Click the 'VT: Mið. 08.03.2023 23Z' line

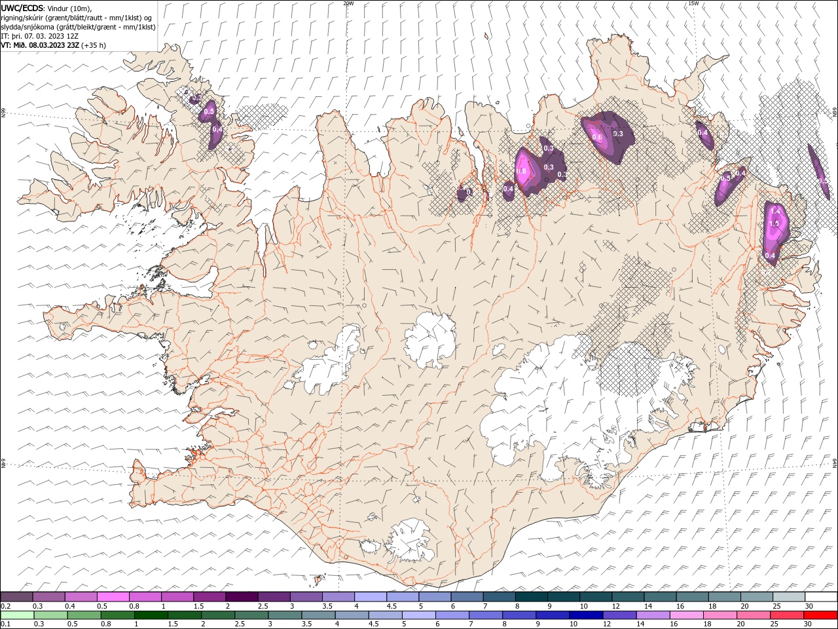click(x=40, y=45)
